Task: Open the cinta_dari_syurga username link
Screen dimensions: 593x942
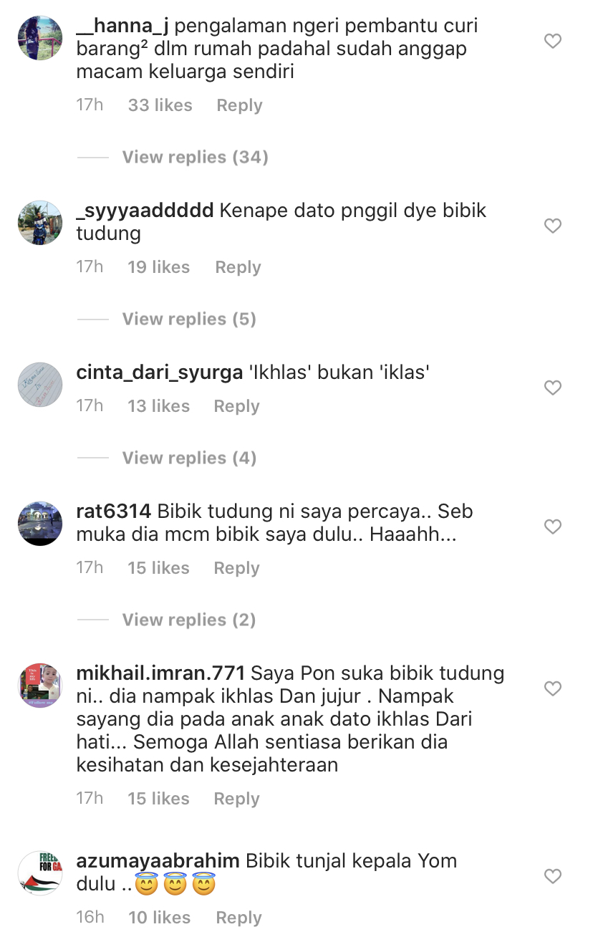Action: pyautogui.click(x=159, y=373)
